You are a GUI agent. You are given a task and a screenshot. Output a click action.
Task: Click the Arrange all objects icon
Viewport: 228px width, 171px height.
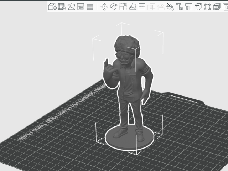tap(81, 6)
